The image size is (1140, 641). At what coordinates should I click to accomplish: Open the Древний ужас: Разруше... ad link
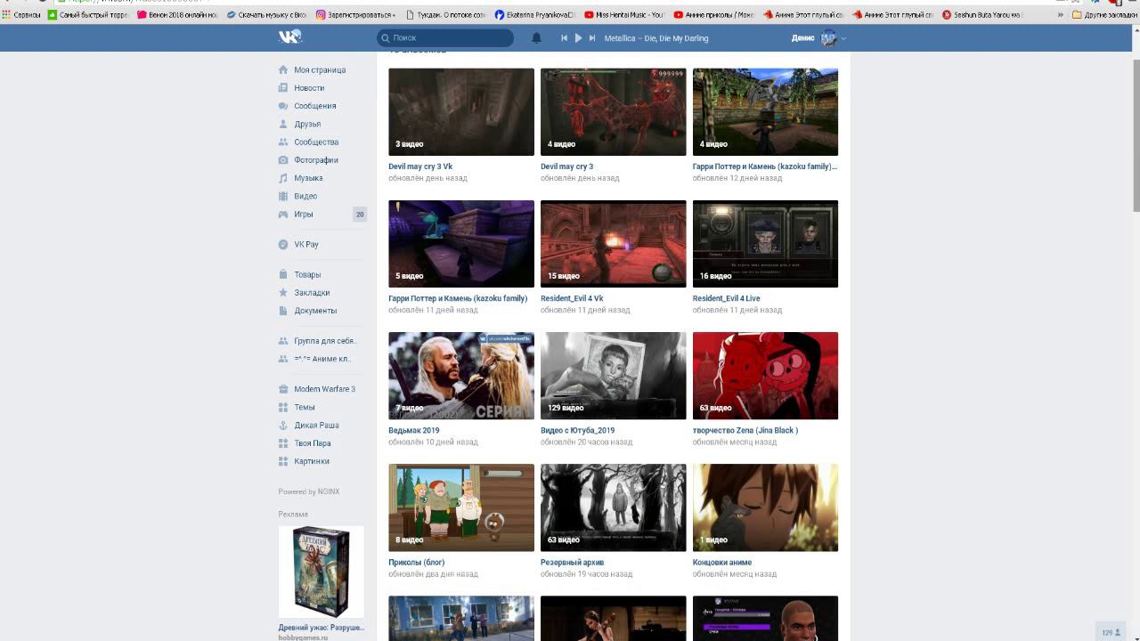click(322, 628)
